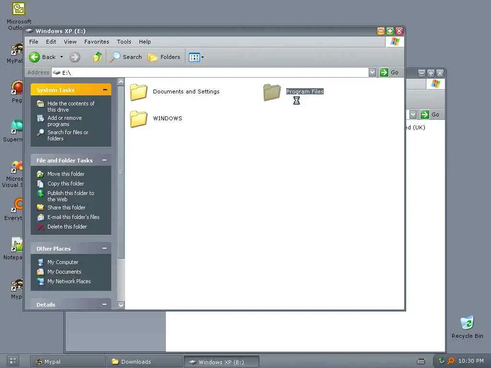The width and height of the screenshot is (491, 368).
Task: Click the greyed Forward arrow button
Action: point(75,57)
